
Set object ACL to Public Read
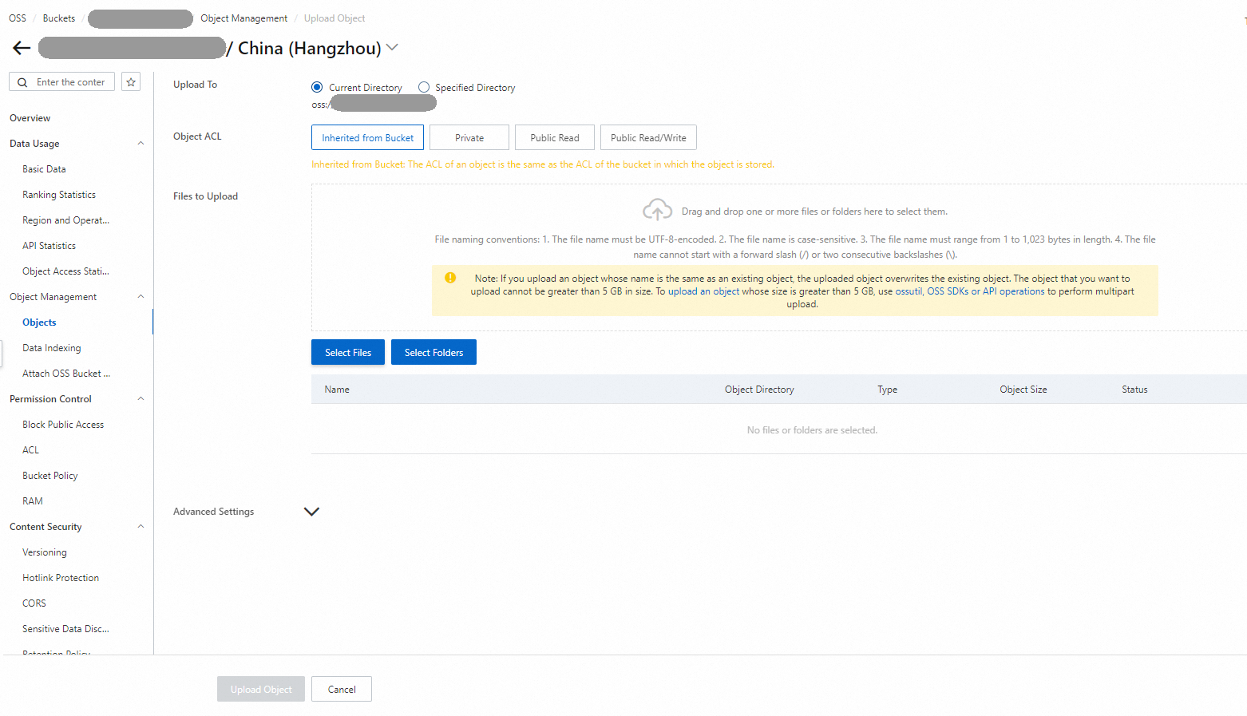coord(555,137)
